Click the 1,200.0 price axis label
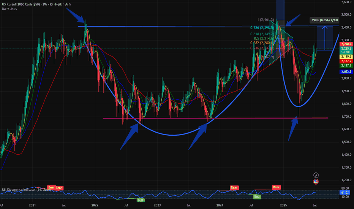Image resolution: width=354 pixels, height=209 pixels. (x=346, y=180)
